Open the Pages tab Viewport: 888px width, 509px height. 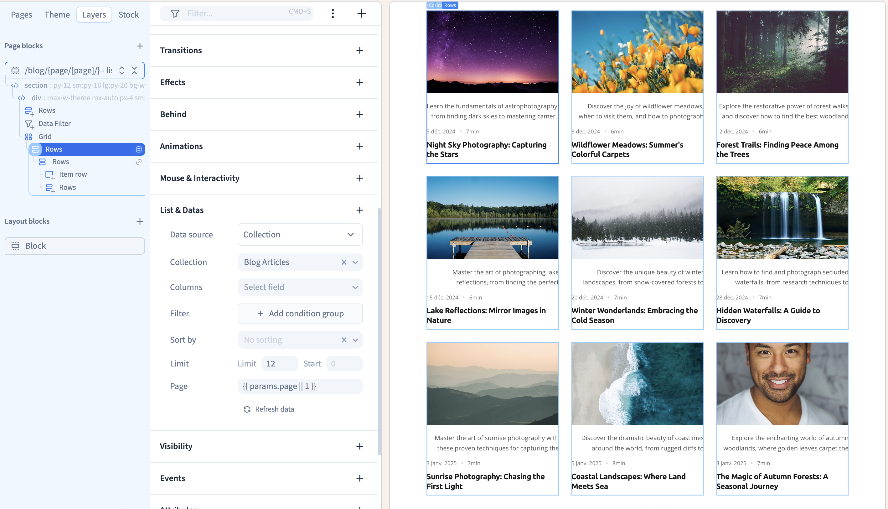click(21, 14)
